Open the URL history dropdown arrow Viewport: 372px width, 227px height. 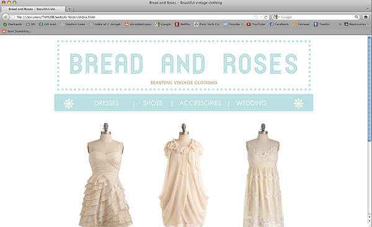point(261,17)
